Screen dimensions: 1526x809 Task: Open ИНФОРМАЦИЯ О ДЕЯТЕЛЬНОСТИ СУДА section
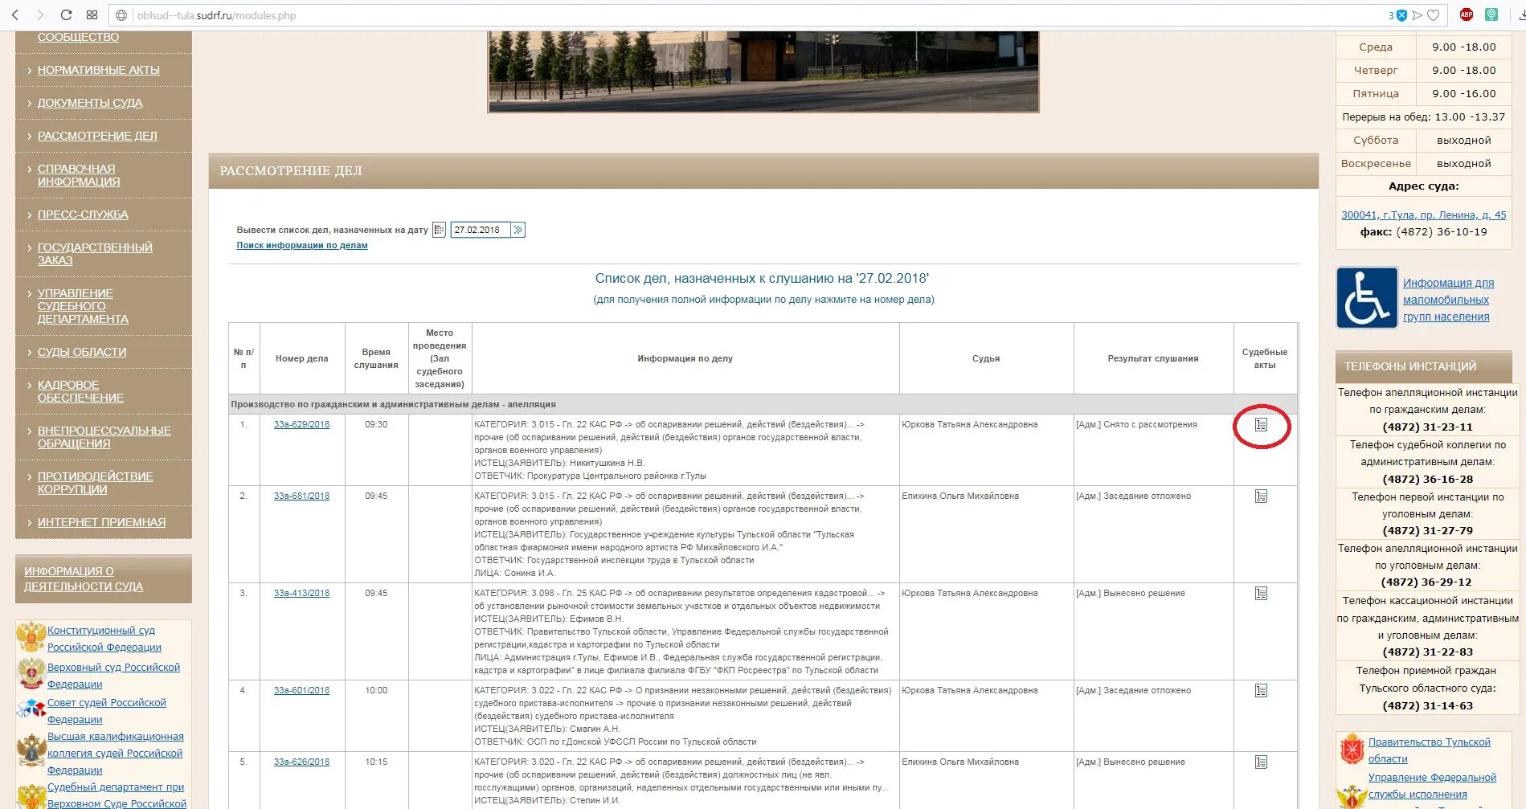tap(84, 579)
